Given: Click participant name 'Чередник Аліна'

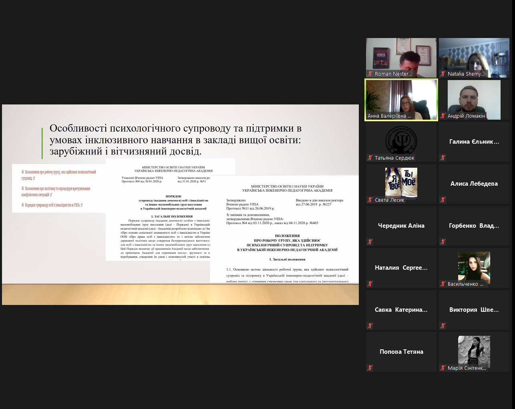Looking at the screenshot, I should click(x=401, y=226).
